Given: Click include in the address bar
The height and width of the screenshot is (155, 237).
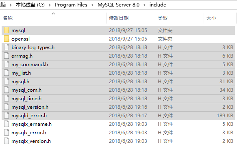Looking at the screenshot, I should (x=158, y=5).
